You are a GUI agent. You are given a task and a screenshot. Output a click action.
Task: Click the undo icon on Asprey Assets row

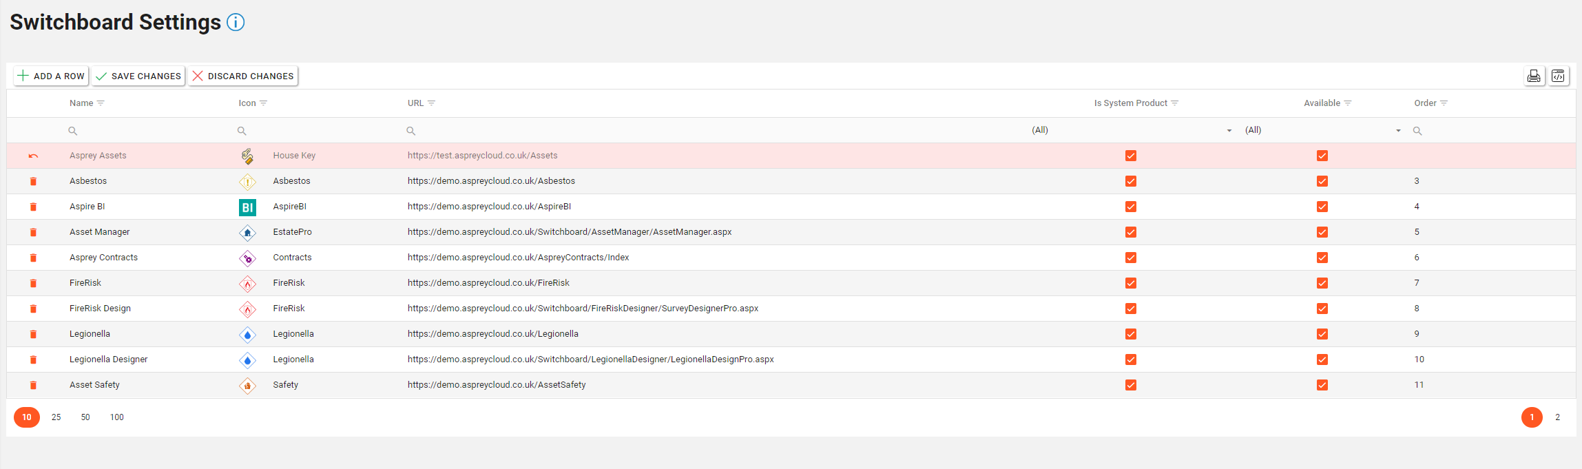33,156
